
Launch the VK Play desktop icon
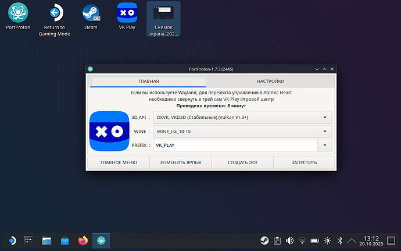tap(127, 12)
